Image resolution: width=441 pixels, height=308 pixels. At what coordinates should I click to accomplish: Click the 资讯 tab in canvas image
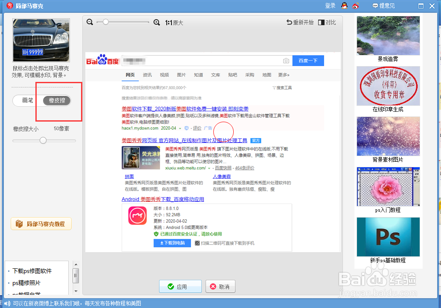click(147, 75)
